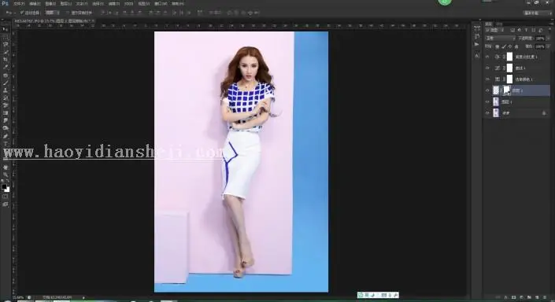Switch to the 通道 panel tab

coord(498,24)
